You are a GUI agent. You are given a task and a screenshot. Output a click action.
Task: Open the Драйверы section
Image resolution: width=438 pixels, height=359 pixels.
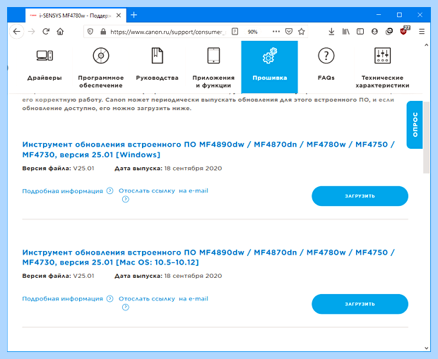click(x=45, y=67)
